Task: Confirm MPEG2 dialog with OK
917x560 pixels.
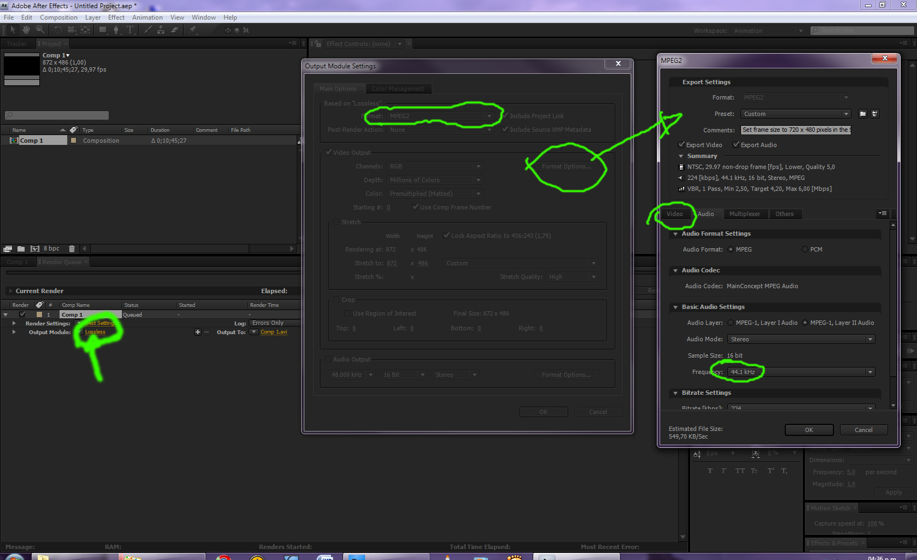Action: 809,430
